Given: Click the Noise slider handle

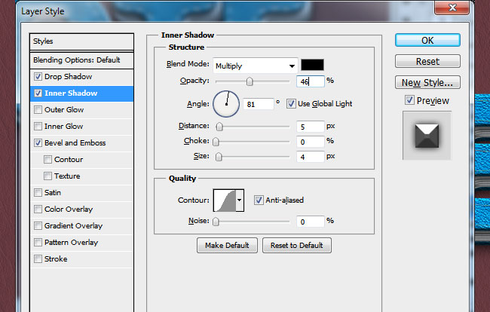Looking at the screenshot, I should (216, 222).
